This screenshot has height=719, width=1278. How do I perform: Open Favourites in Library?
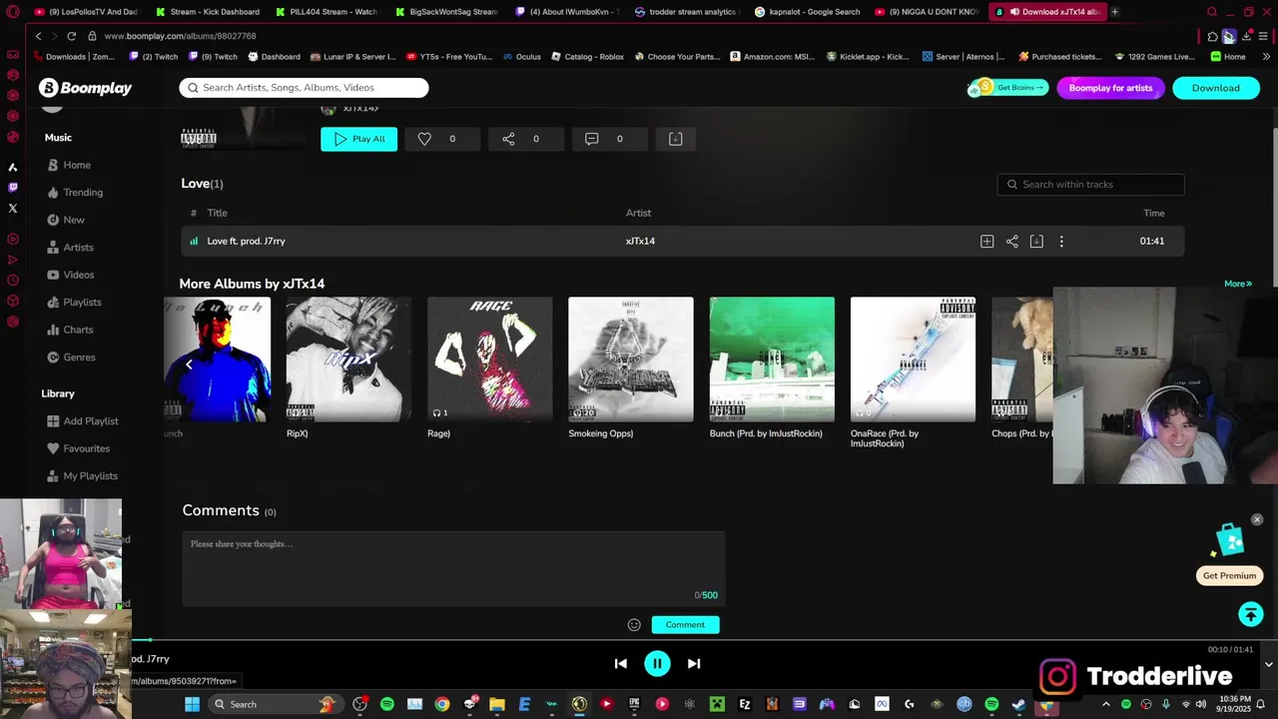[78, 448]
